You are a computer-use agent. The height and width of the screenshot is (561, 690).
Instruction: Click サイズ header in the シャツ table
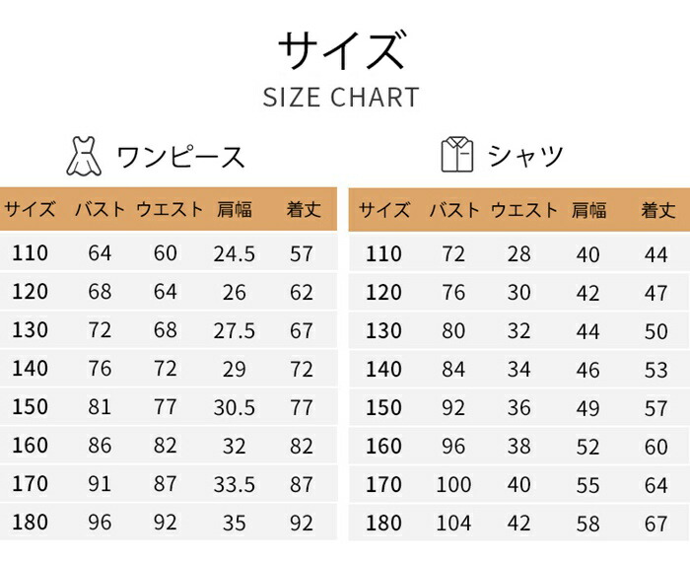coord(383,210)
